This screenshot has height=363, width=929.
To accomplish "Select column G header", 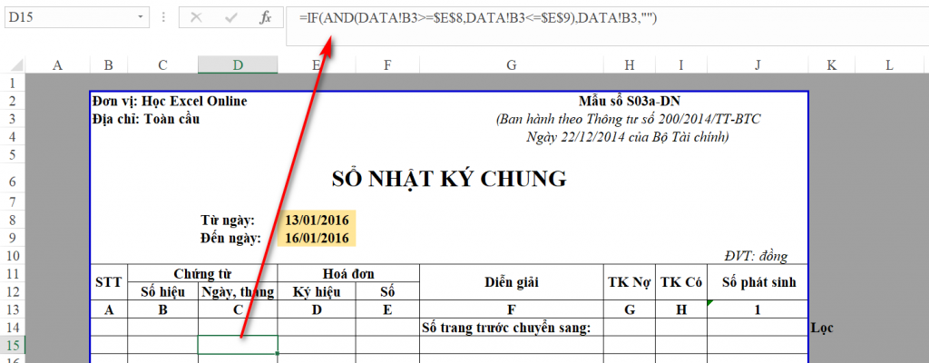I will (x=512, y=65).
